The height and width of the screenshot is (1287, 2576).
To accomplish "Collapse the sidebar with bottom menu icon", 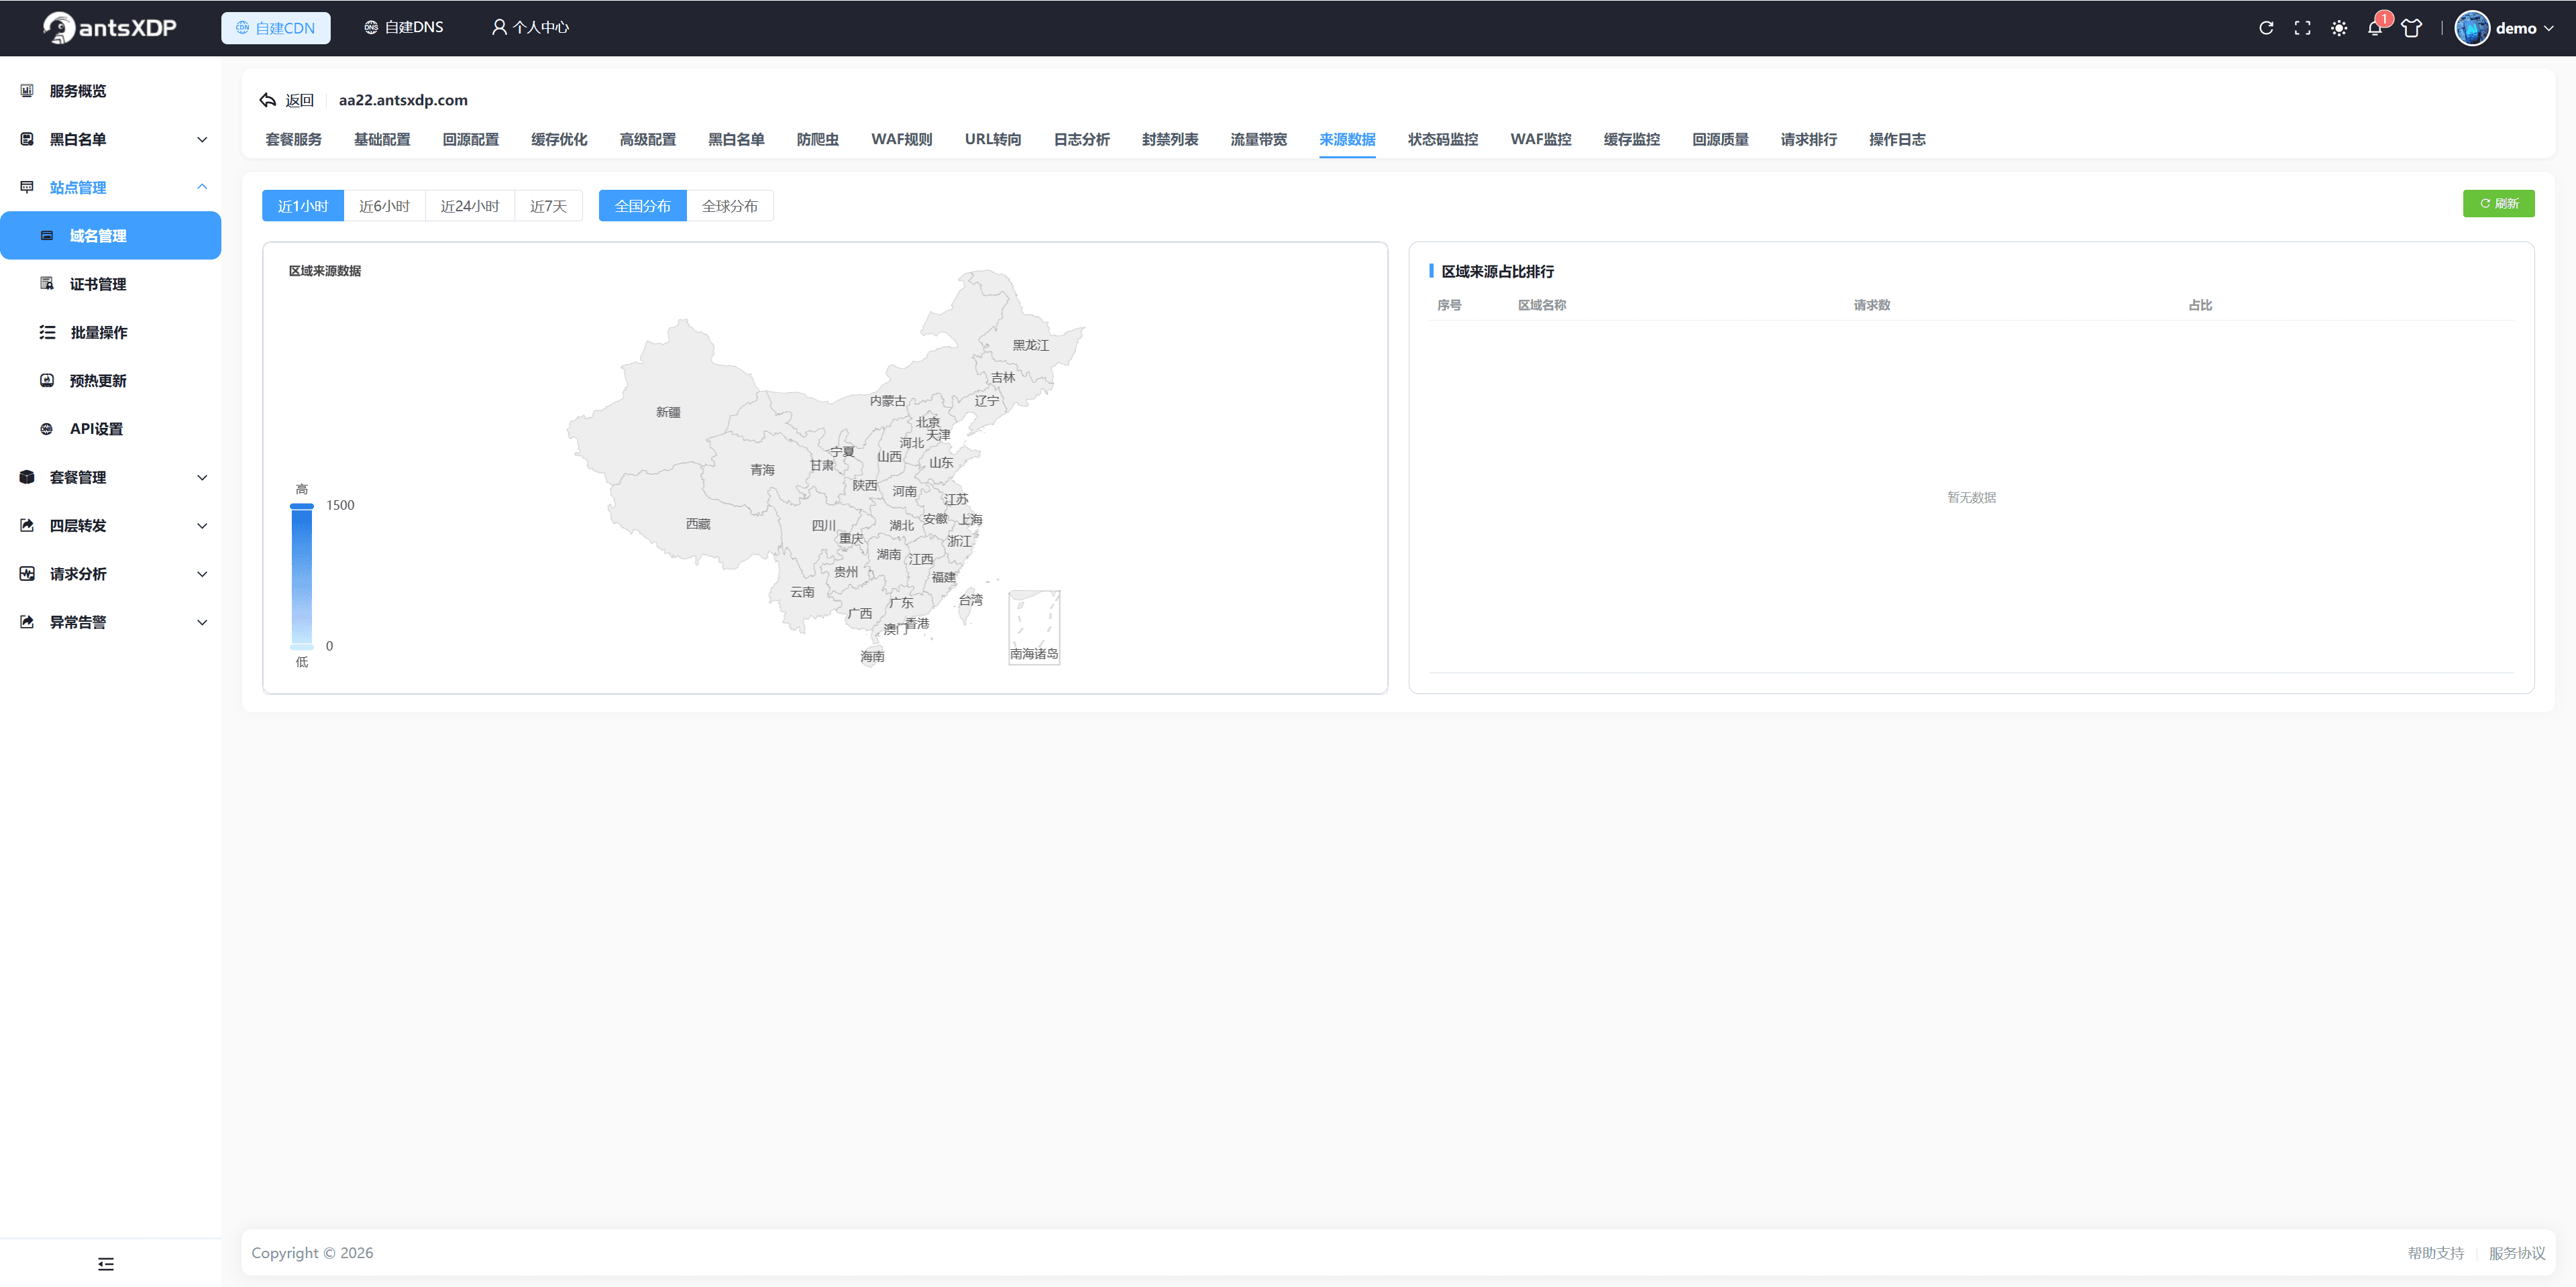I will click(x=106, y=1264).
